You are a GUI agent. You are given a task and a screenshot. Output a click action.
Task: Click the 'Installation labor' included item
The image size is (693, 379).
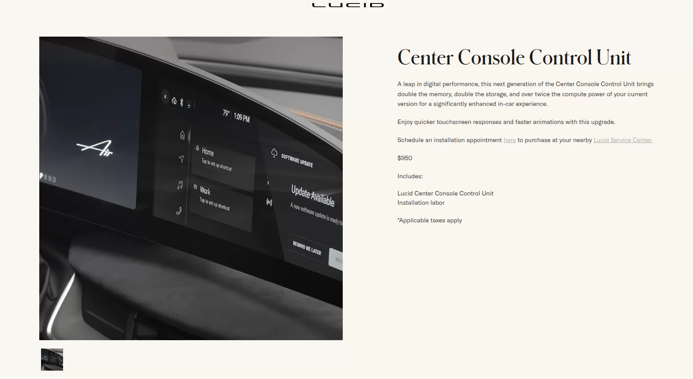421,203
